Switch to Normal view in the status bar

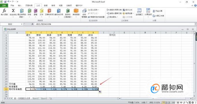[x=164, y=103]
